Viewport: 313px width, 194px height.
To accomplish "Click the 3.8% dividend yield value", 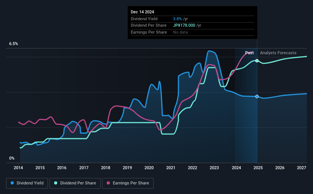I will 177,19.
